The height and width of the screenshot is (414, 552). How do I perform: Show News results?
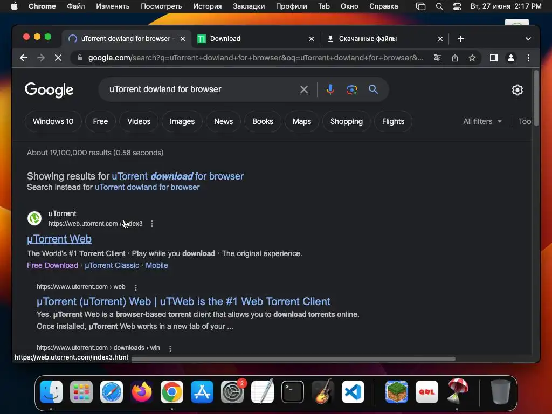pyautogui.click(x=223, y=121)
